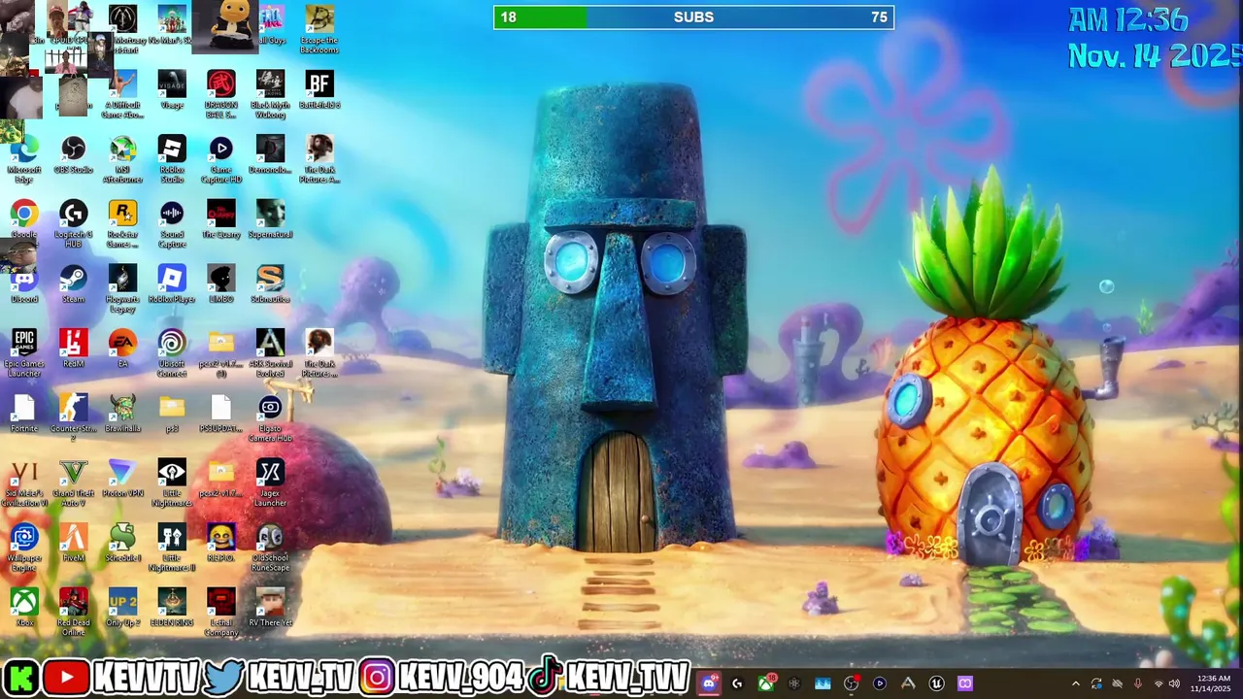Select the Visage desktop shortcut
Viewport: 1243px width, 699px height.
pyautogui.click(x=172, y=90)
